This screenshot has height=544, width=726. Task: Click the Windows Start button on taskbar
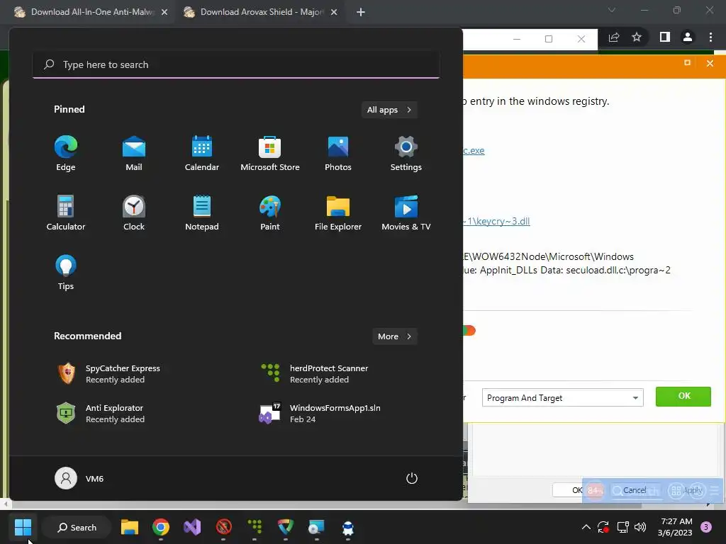pyautogui.click(x=23, y=527)
